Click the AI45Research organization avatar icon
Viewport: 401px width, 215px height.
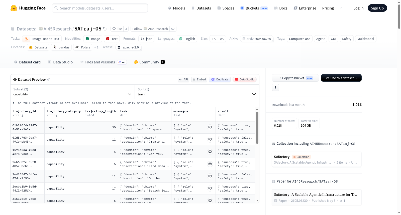41,29
